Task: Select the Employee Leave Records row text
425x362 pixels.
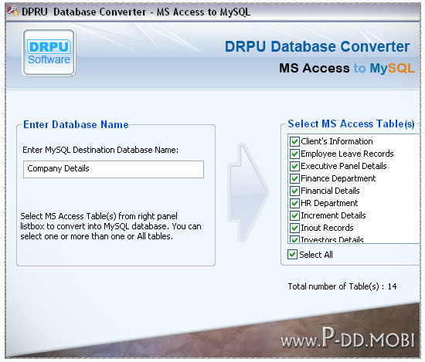Action: click(347, 154)
